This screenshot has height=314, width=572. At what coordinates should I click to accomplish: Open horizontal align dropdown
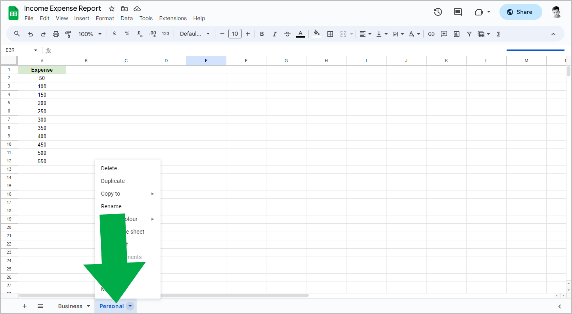pos(365,34)
